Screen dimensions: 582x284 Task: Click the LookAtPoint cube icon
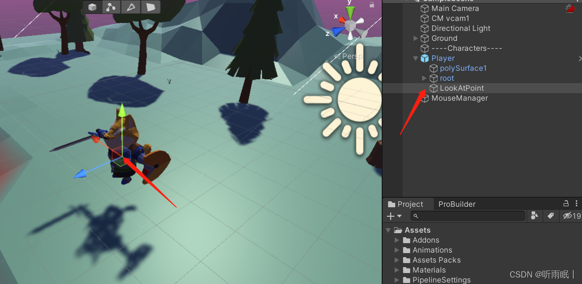tap(434, 88)
